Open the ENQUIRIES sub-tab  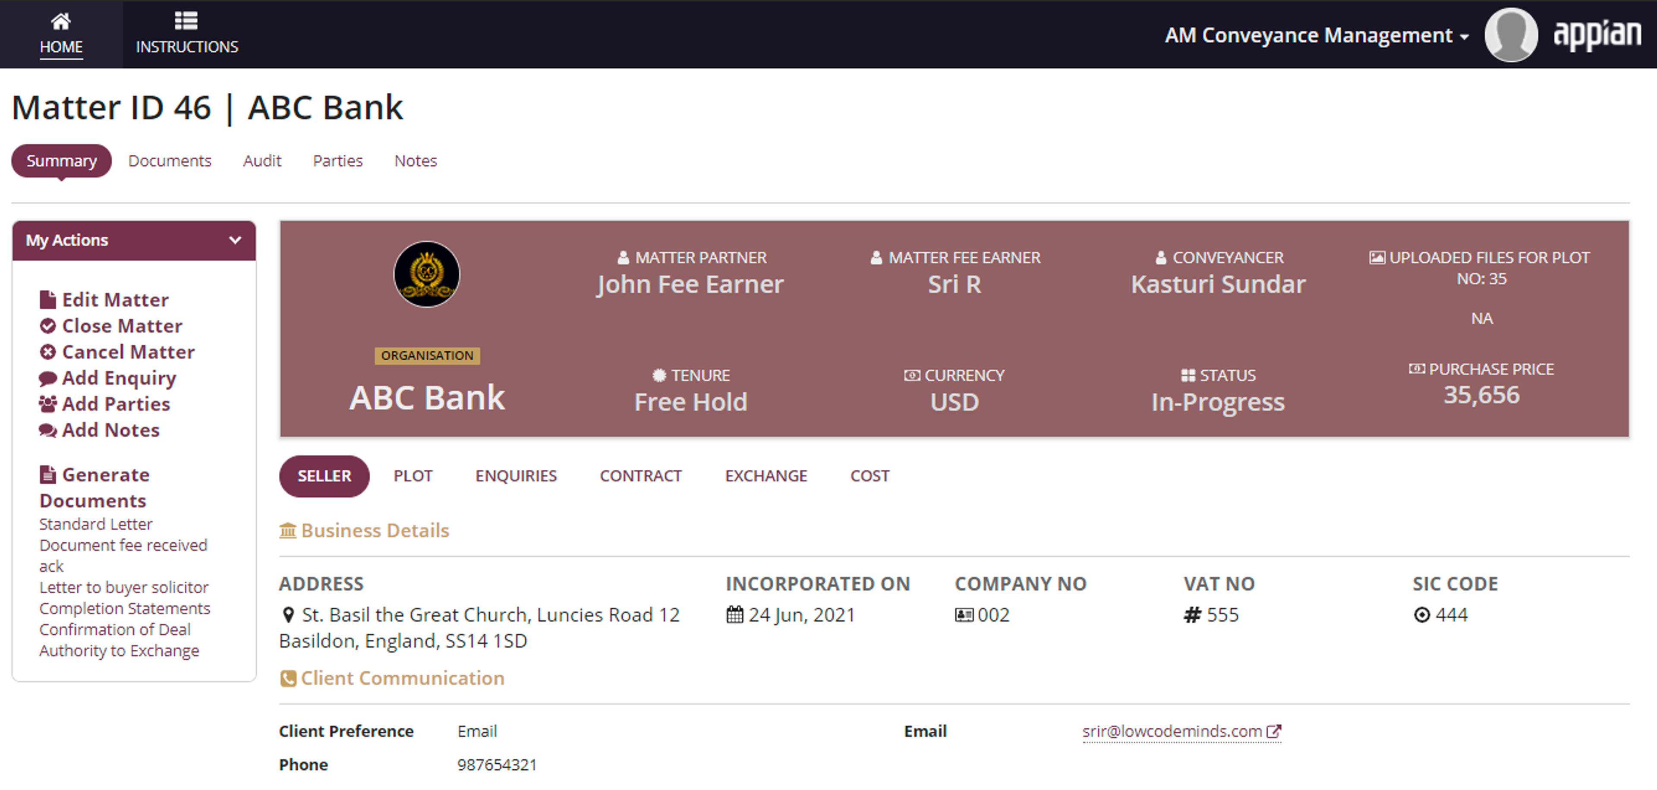[516, 476]
